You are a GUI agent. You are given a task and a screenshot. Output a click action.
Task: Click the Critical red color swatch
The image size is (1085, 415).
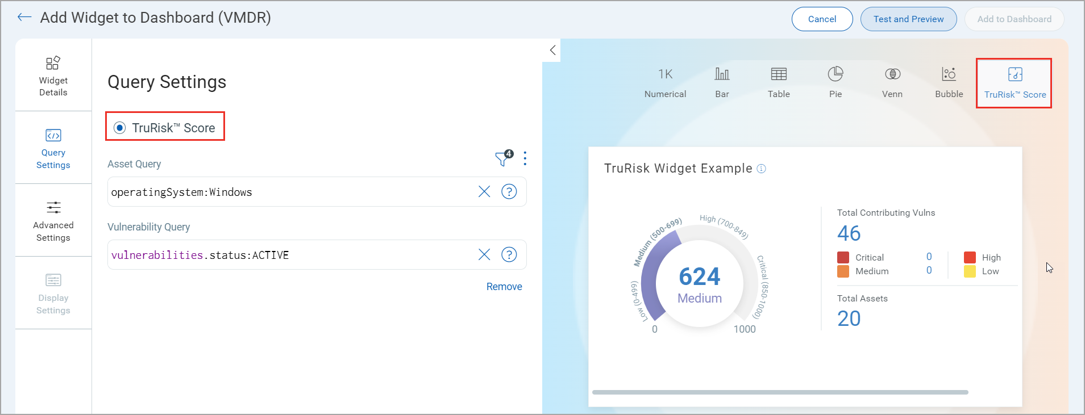(843, 258)
